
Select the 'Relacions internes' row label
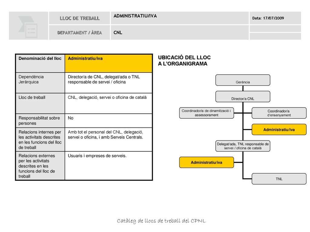click(40, 140)
